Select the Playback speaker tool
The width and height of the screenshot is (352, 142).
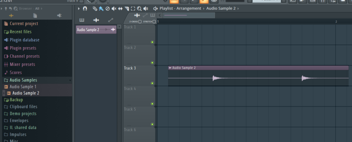(146, 9)
